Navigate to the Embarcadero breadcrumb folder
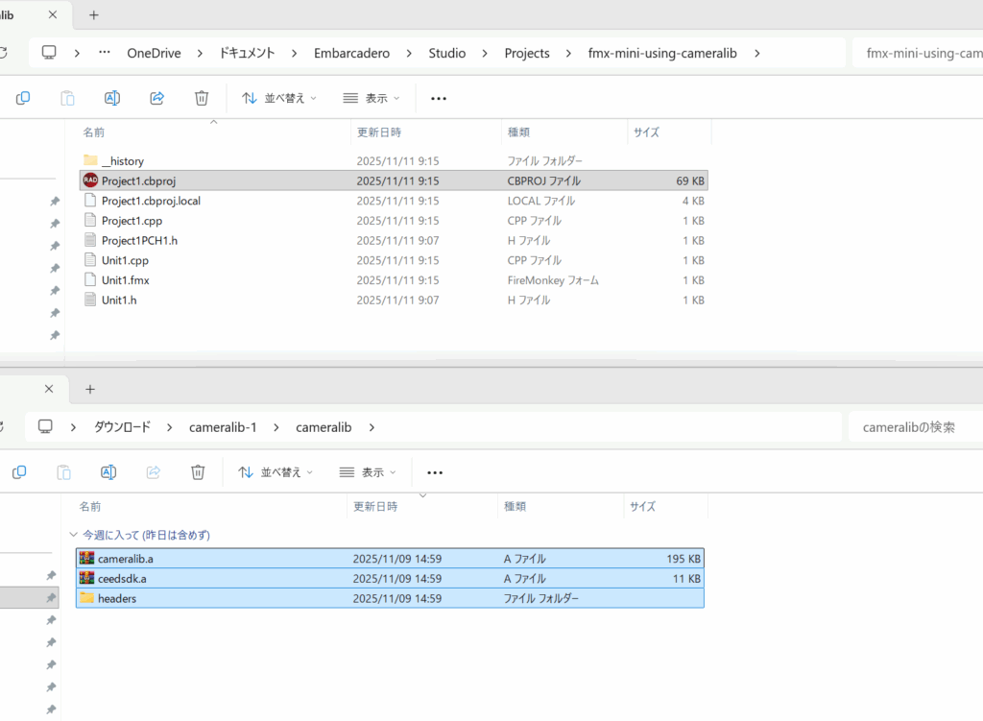Image resolution: width=983 pixels, height=721 pixels. tap(351, 53)
